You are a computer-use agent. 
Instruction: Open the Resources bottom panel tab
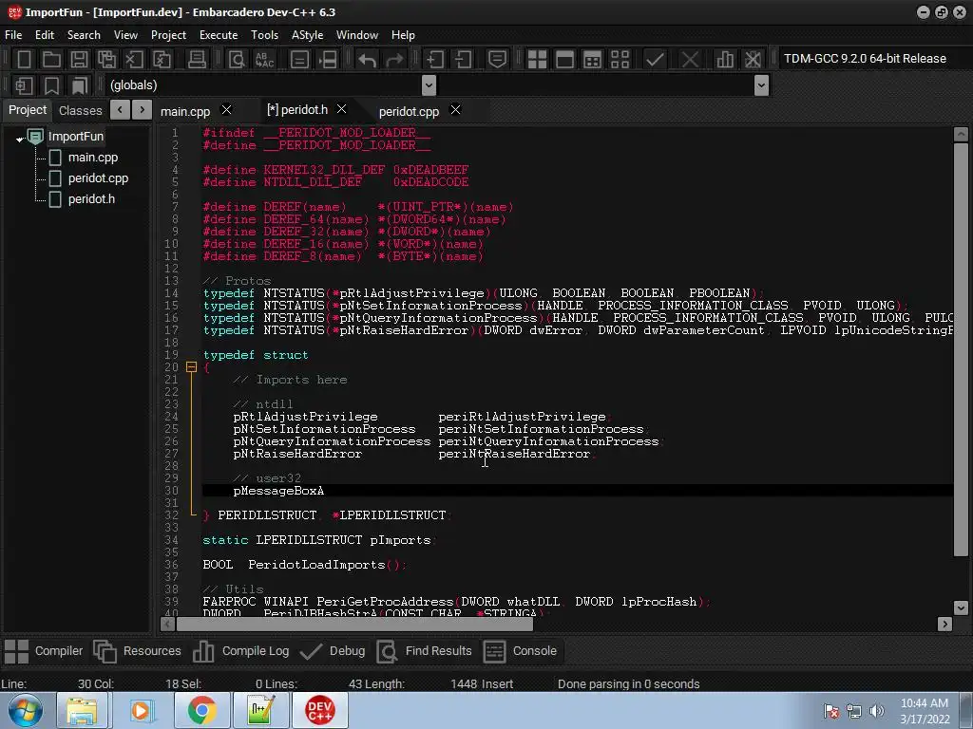click(x=137, y=651)
